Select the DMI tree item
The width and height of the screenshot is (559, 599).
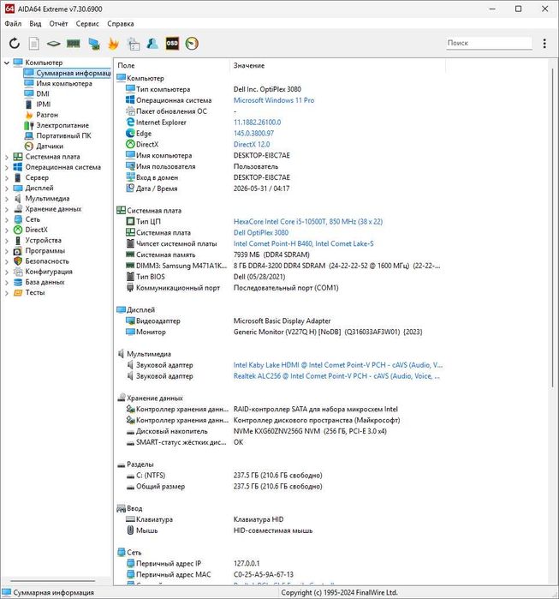43,93
